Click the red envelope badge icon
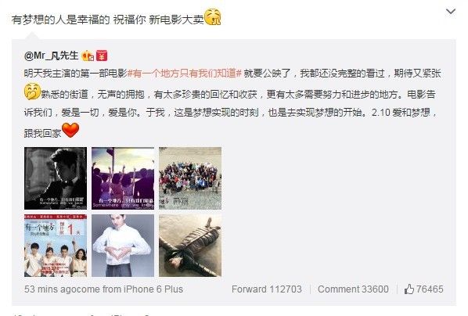Viewport: 468px width, 316px height. tap(102, 56)
